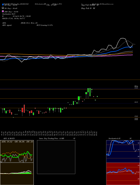Image resolution: width=140 pixels, height=185 pixels.
Task: Click the '(MGR) 18.5, 36.4, 25' ADX values
Action: click(x=29, y=23)
